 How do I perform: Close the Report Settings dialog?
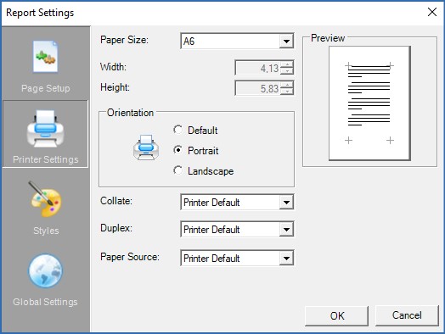pyautogui.click(x=432, y=12)
